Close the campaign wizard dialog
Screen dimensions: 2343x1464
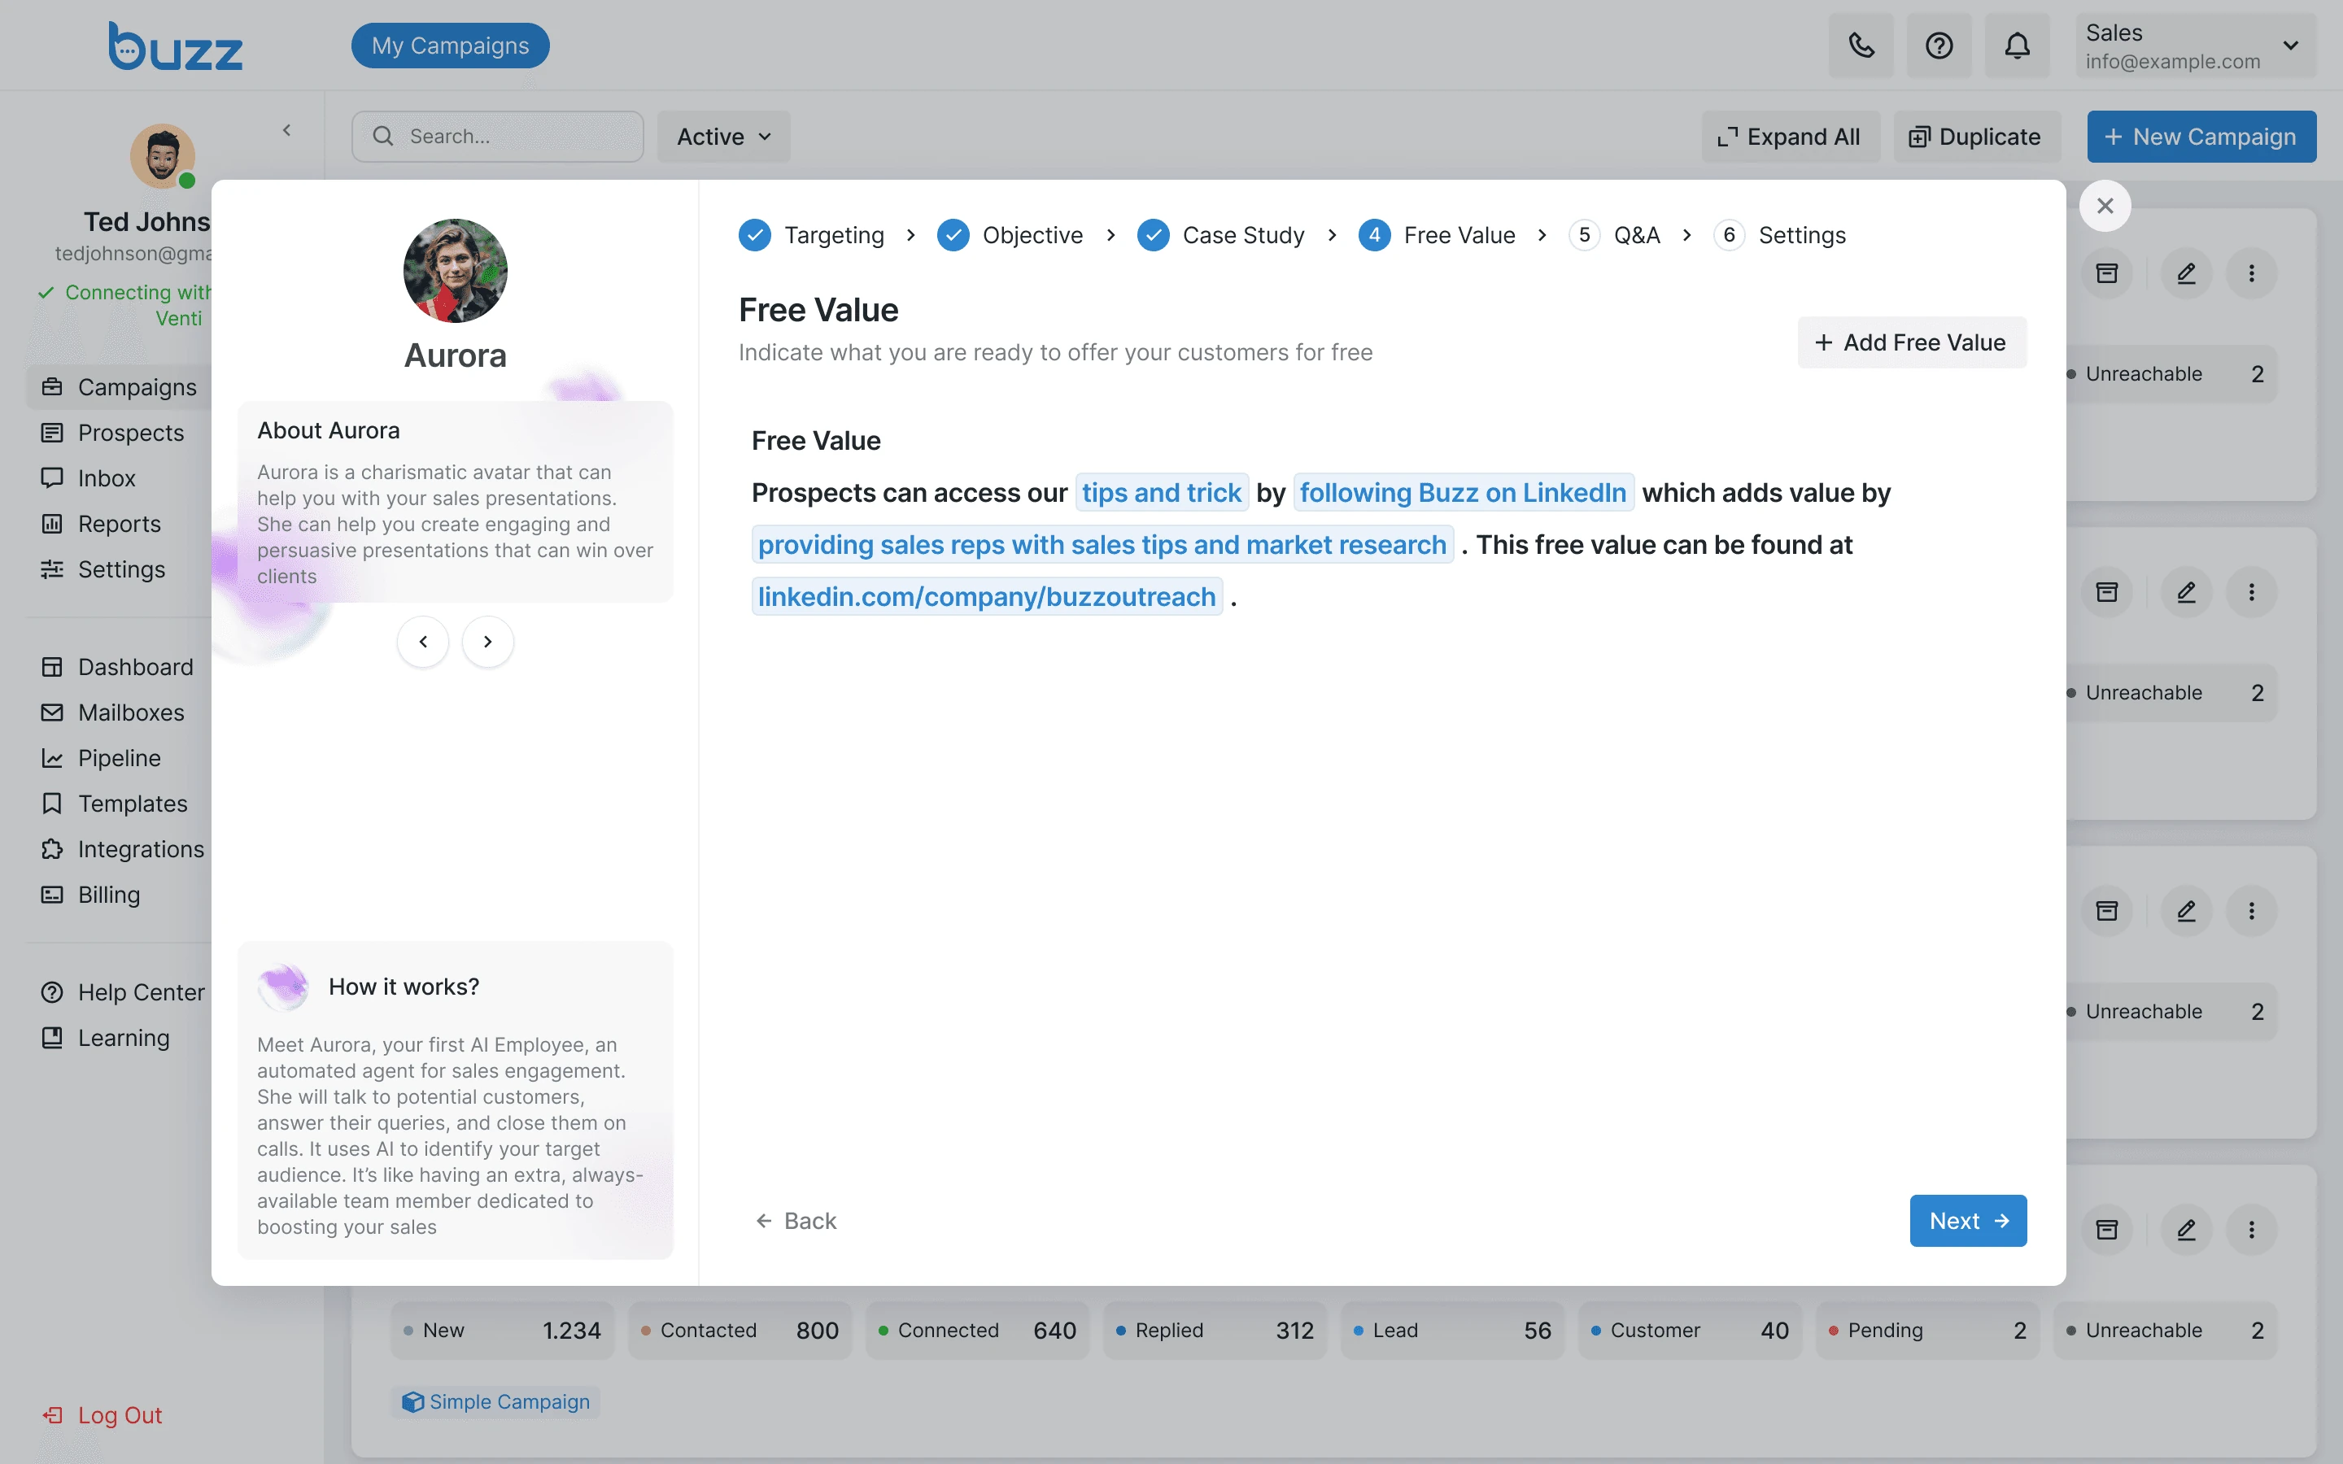(2105, 205)
